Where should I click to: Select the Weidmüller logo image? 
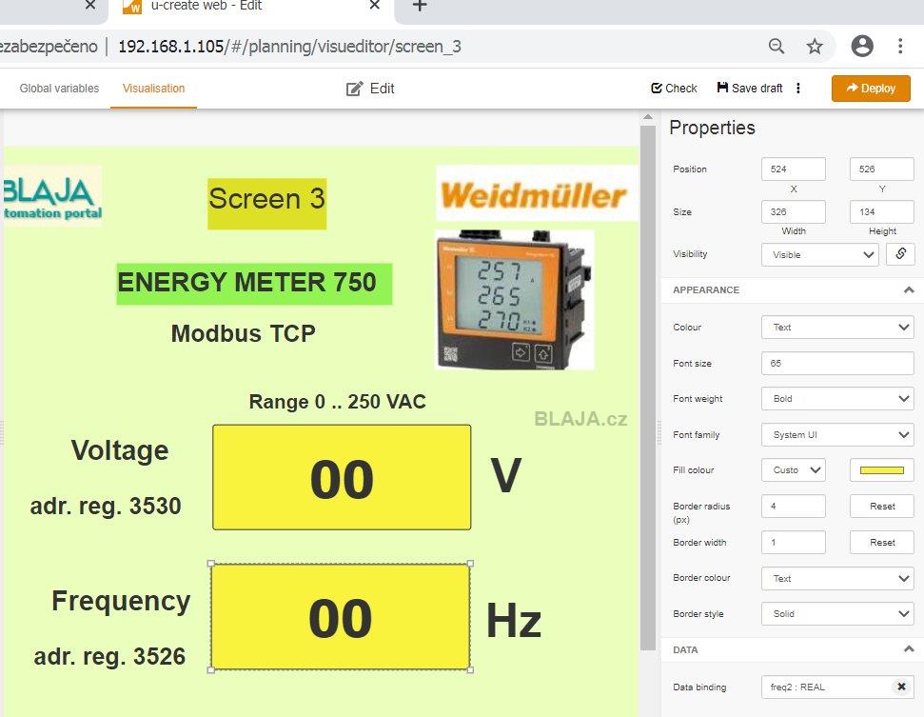click(x=537, y=193)
